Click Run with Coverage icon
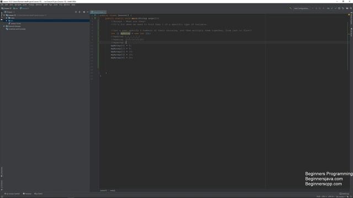Screen dimensions: 353x198 coord(320,8)
